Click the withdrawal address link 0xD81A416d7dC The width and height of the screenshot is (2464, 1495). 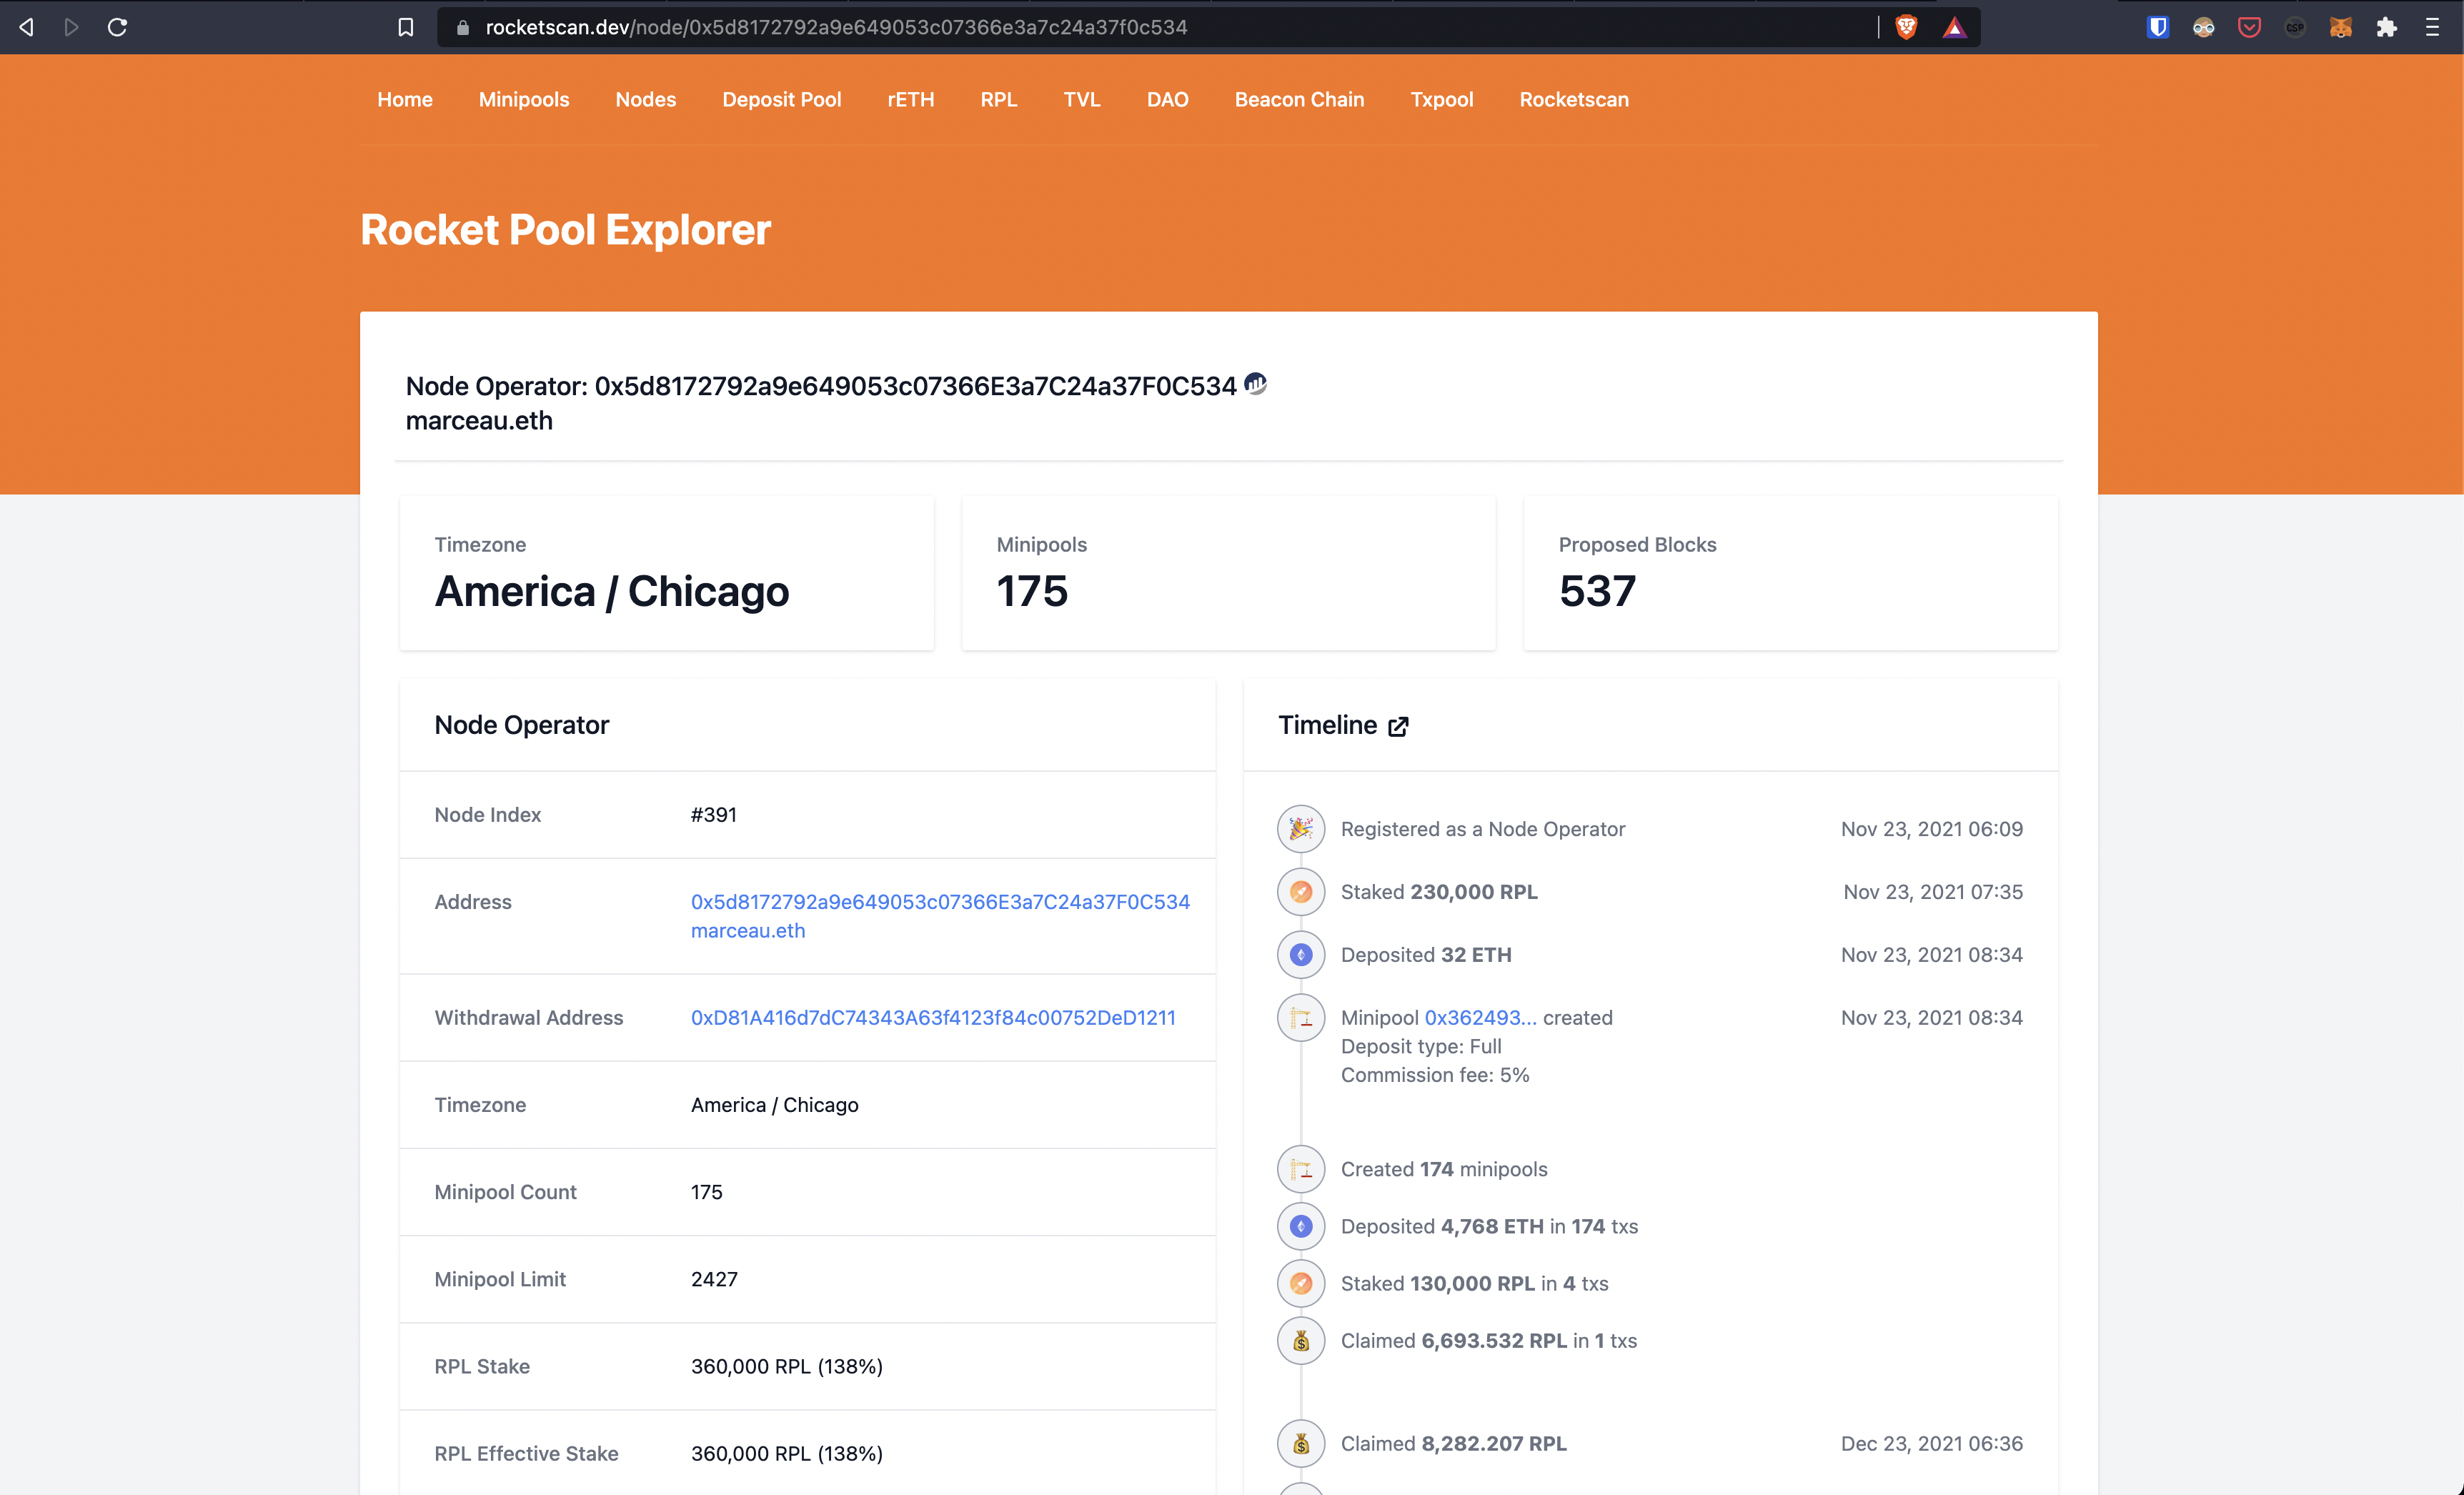point(933,1016)
